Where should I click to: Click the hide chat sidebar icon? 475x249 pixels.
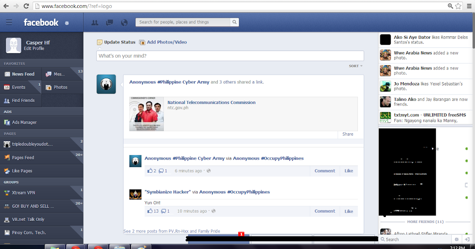[x=467, y=239]
